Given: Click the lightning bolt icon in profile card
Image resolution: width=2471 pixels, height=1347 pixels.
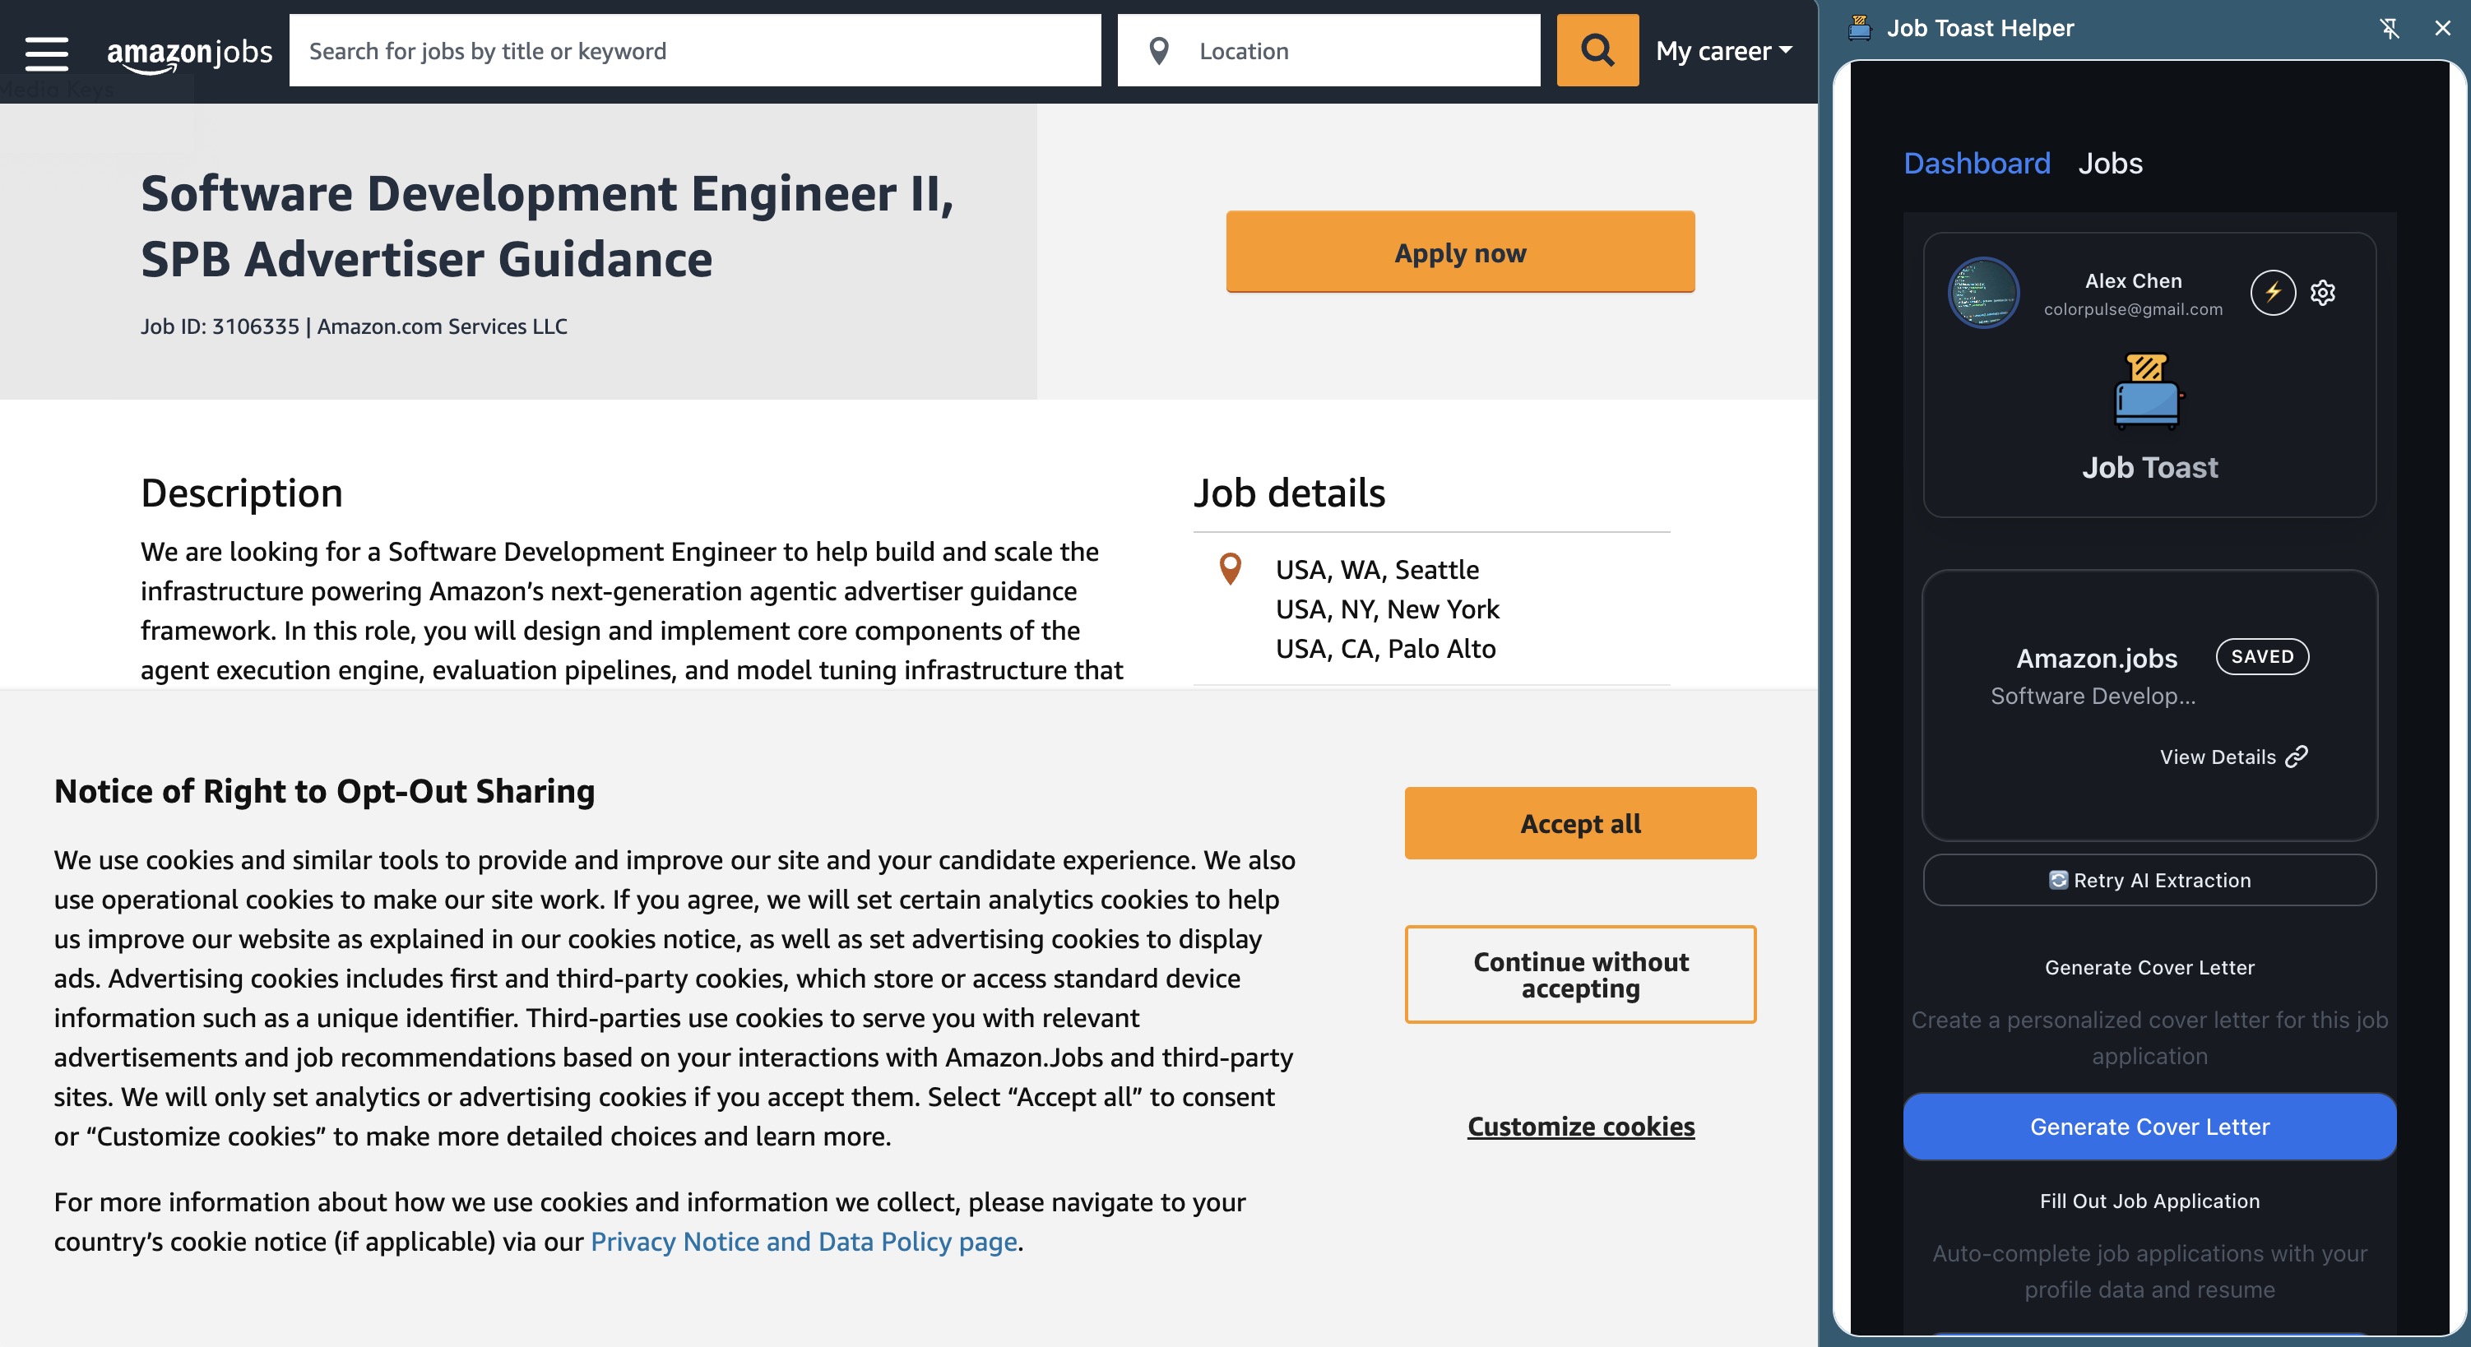Looking at the screenshot, I should tap(2273, 293).
